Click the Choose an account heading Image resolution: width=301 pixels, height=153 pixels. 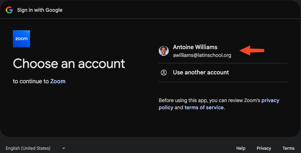(69, 64)
